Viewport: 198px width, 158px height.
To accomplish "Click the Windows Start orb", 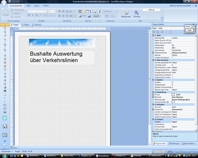I will pyautogui.click(x=4, y=156).
